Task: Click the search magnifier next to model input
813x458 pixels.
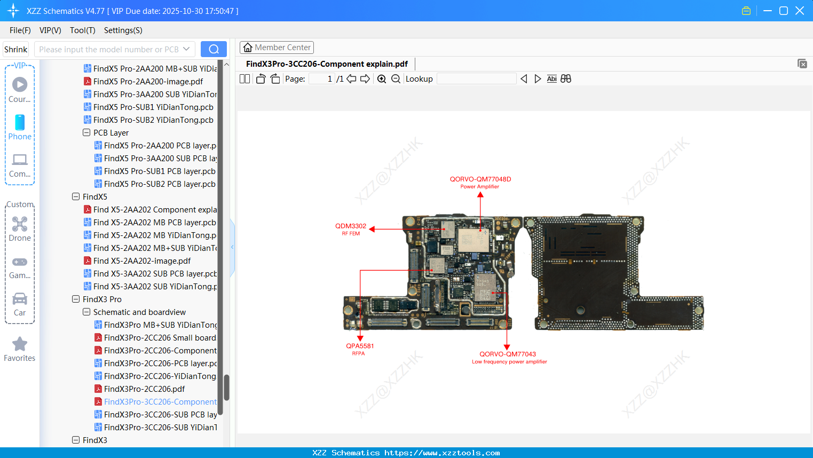Action: pos(214,49)
